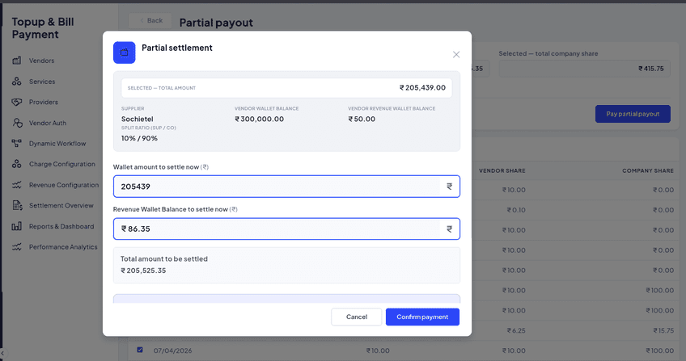
Task: Click the Cancel button
Action: click(x=357, y=317)
